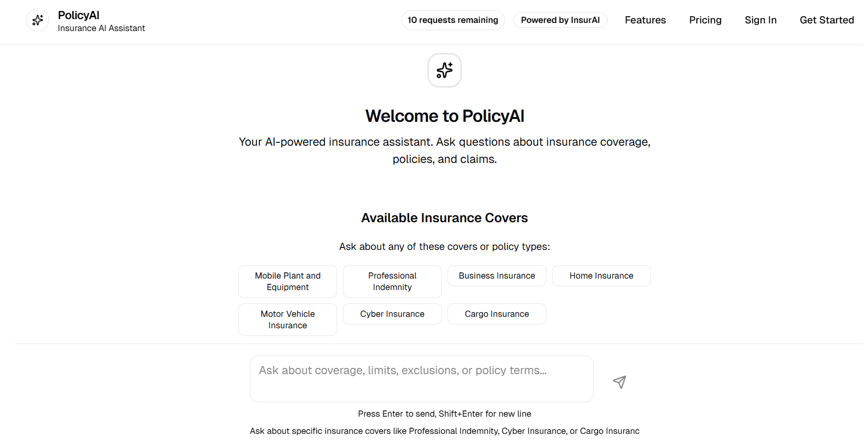Screen dimensions: 863x442
Task: Click the '10 requests remaining' badge
Action: pyautogui.click(x=453, y=20)
